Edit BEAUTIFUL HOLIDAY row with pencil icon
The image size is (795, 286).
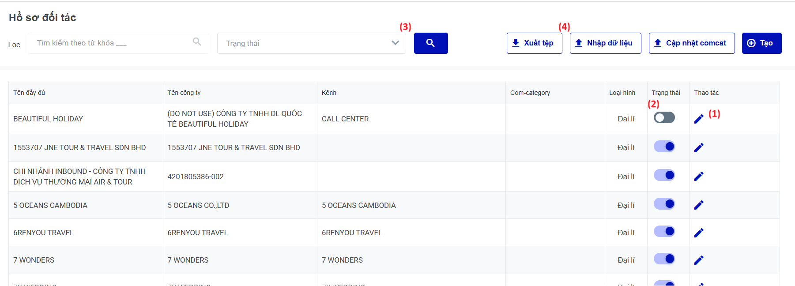tap(699, 119)
